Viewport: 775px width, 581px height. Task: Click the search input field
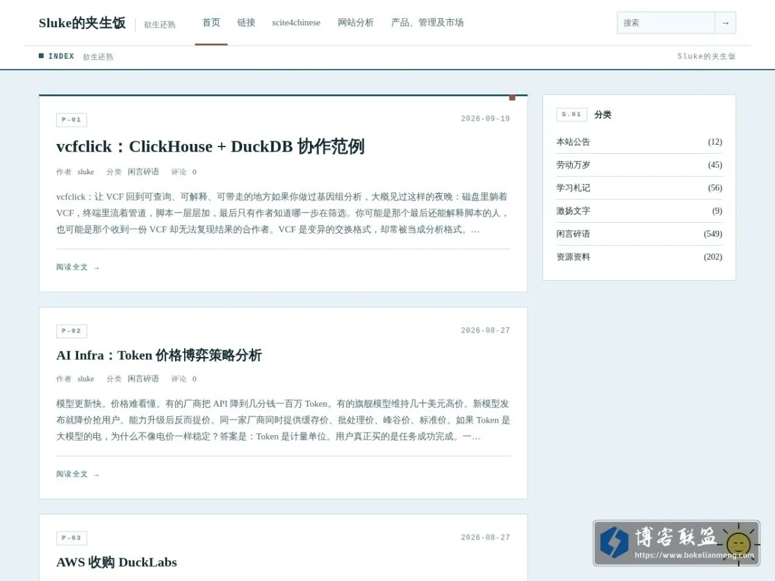(666, 23)
